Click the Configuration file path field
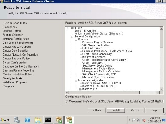 (114, 101)
